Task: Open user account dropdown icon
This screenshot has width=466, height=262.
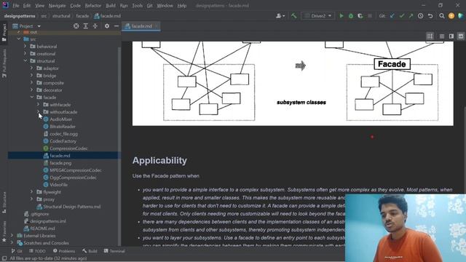Action: (x=280, y=16)
